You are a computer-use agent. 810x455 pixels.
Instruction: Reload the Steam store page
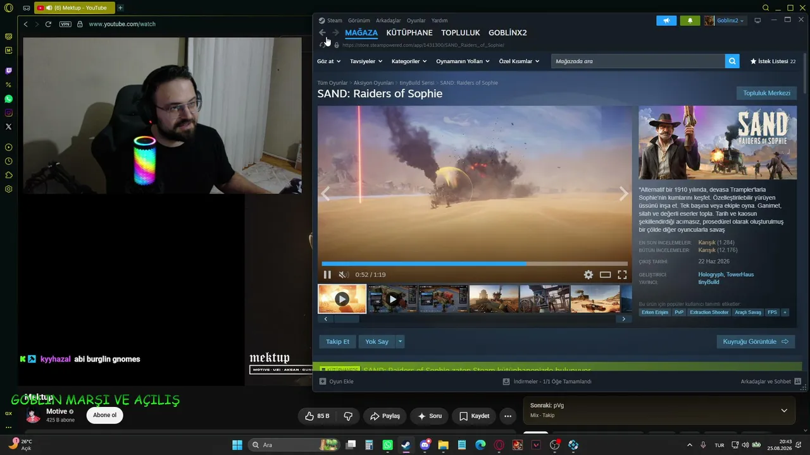pos(322,45)
